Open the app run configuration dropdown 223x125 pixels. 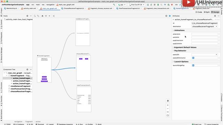[122, 5]
